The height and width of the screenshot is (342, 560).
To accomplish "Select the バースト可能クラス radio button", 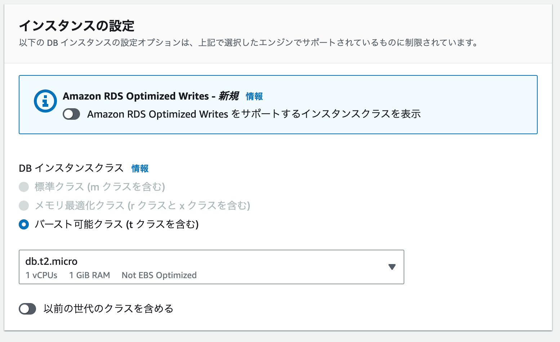I will click(24, 224).
